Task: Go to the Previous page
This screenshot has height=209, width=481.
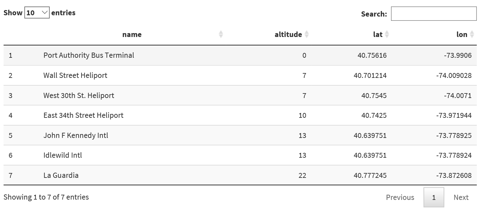Action: tap(400, 197)
